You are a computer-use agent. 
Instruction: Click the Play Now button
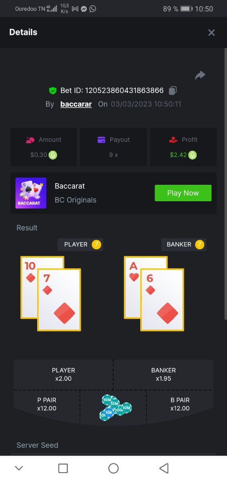[183, 193]
